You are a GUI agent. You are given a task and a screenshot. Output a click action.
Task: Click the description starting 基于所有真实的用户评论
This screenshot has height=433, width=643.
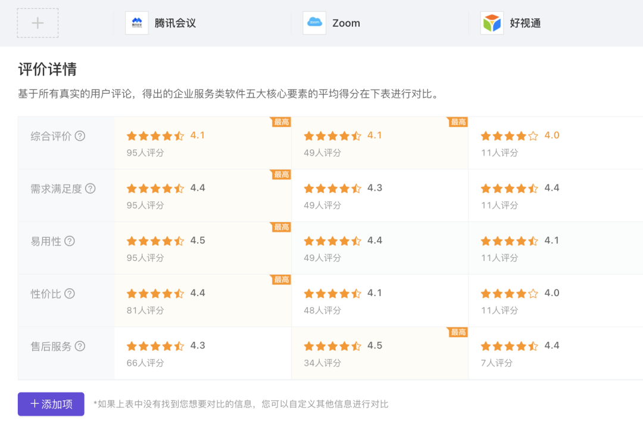tap(230, 94)
